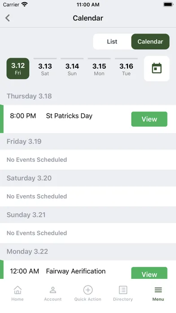View the St Patricks Day event
Viewport: 176px width, 313px height.
(150, 119)
